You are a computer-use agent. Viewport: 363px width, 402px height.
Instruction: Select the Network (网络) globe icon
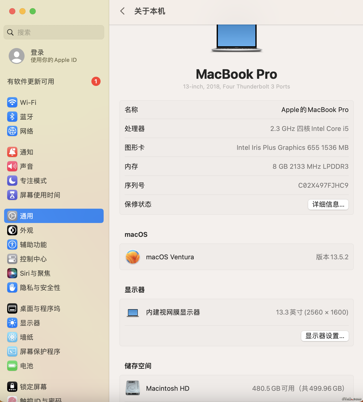(x=12, y=131)
